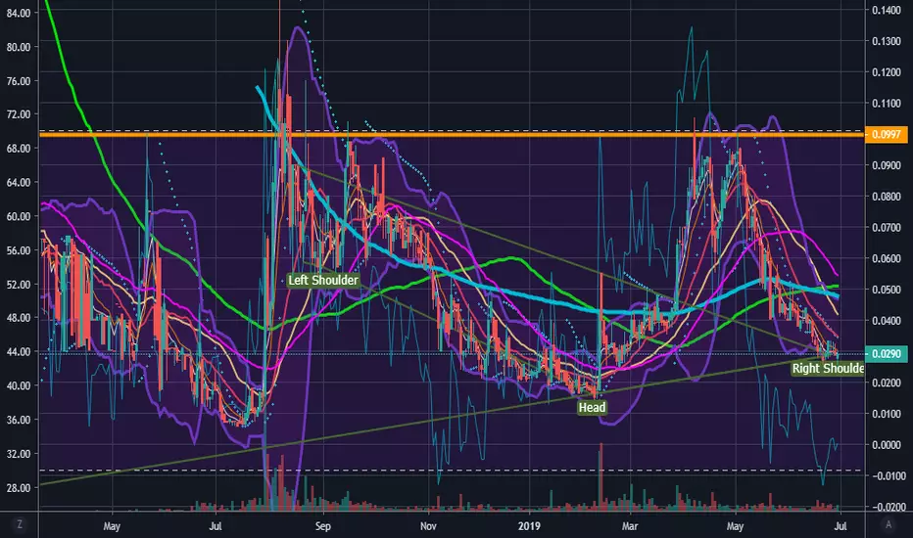Click the Mar label on time axis

(630, 526)
